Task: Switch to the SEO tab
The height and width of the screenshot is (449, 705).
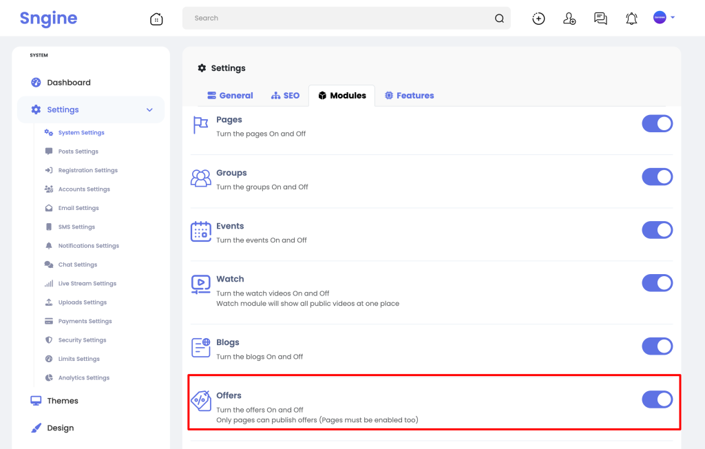Action: 285,96
